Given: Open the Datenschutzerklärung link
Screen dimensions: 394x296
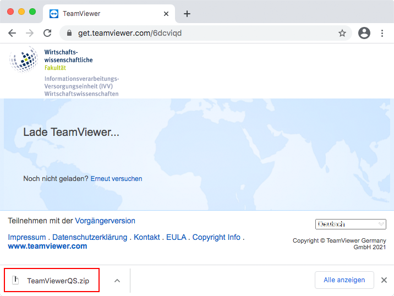Looking at the screenshot, I should click(90, 237).
